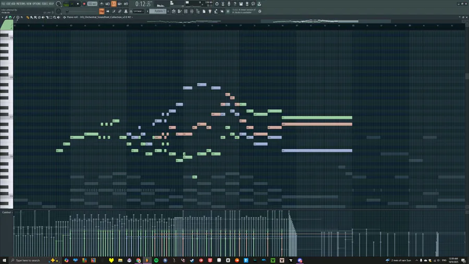Click the save project floppy icon

click(241, 4)
